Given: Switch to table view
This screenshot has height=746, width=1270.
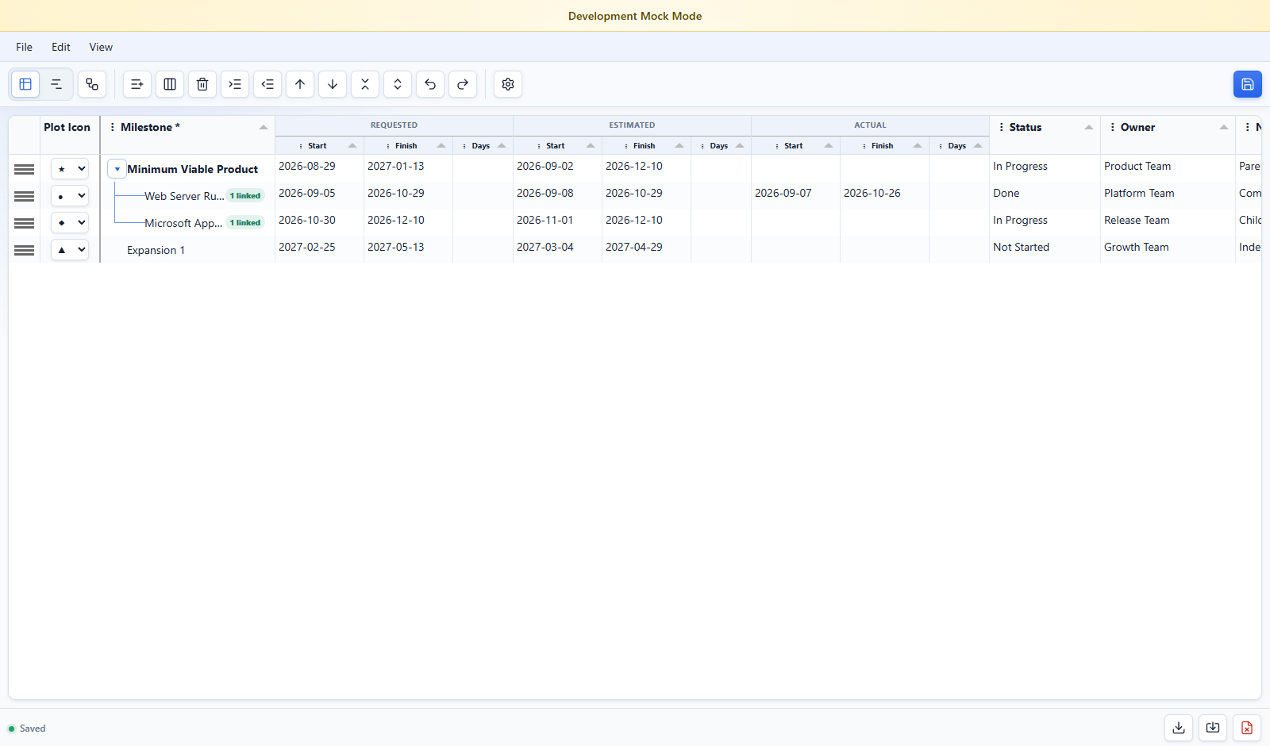Looking at the screenshot, I should [25, 84].
